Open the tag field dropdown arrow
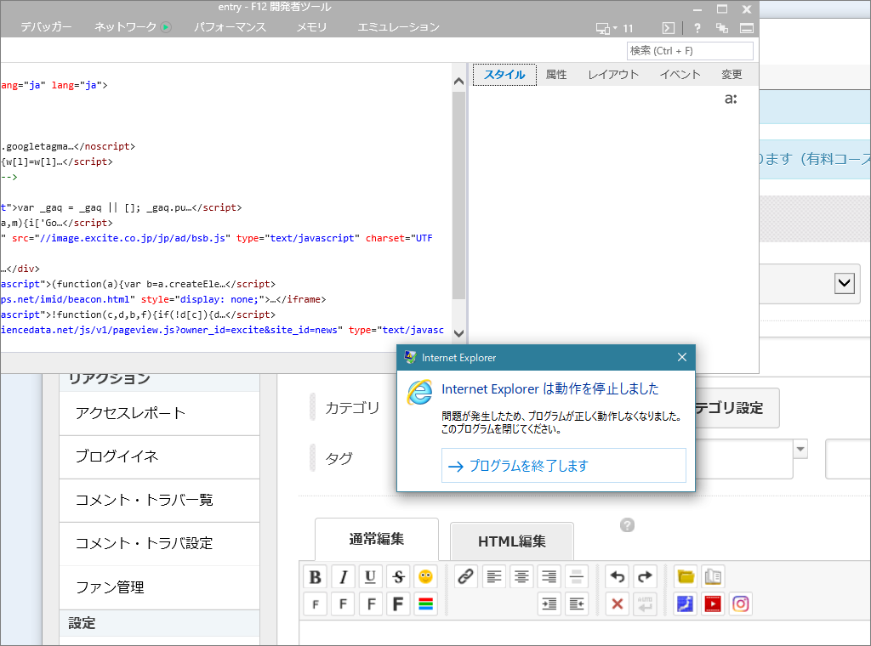The width and height of the screenshot is (871, 646). coord(800,449)
